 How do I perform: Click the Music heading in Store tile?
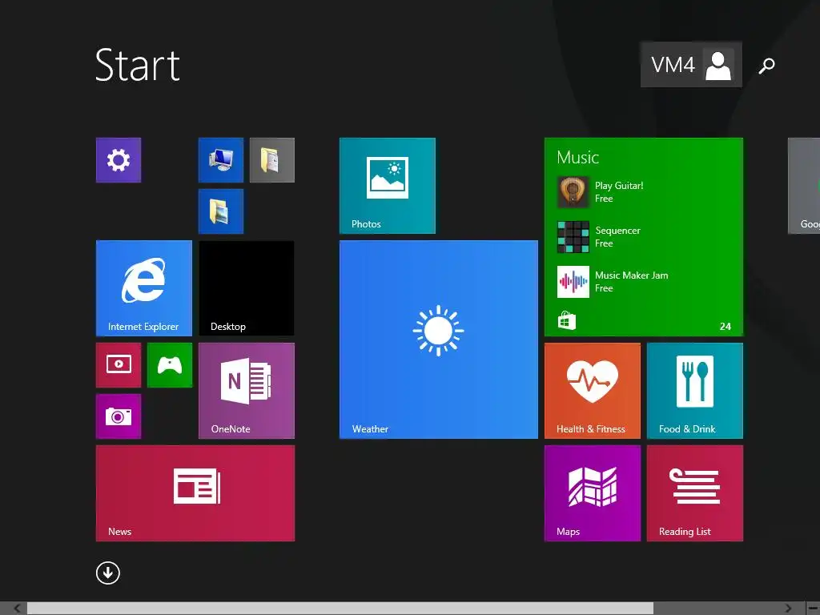tap(577, 158)
